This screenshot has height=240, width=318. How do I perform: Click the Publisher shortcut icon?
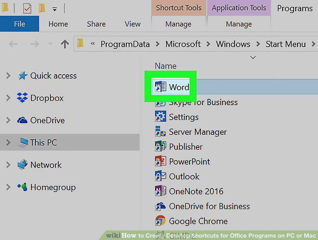pos(161,146)
